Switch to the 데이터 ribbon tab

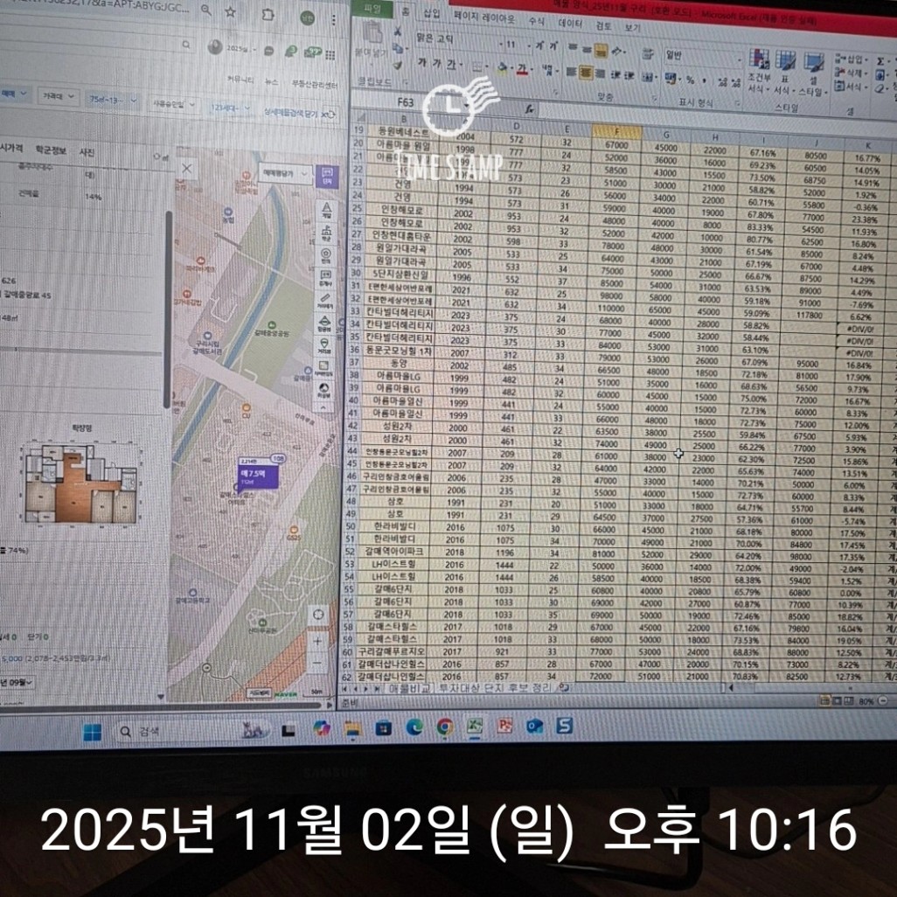pyautogui.click(x=570, y=23)
